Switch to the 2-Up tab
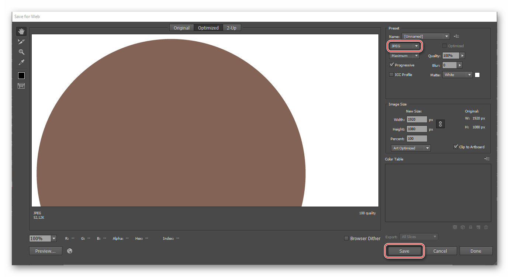This screenshot has width=509, height=277. coord(232,28)
